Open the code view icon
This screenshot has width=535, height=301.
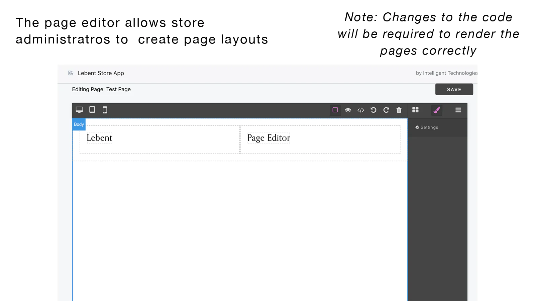[x=360, y=110]
